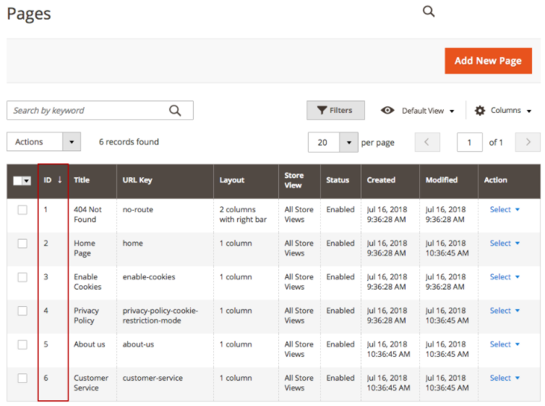Tick the Customer Service row checkbox
This screenshot has width=545, height=406.
click(22, 378)
